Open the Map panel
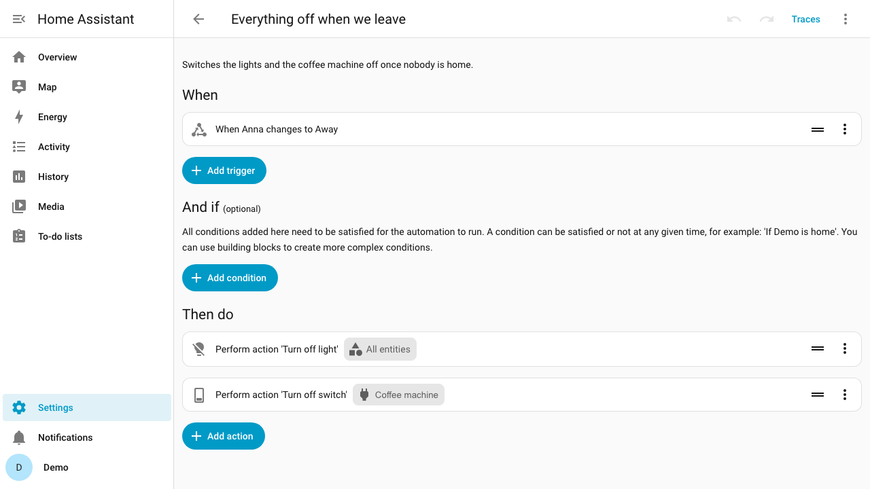 [x=87, y=87]
